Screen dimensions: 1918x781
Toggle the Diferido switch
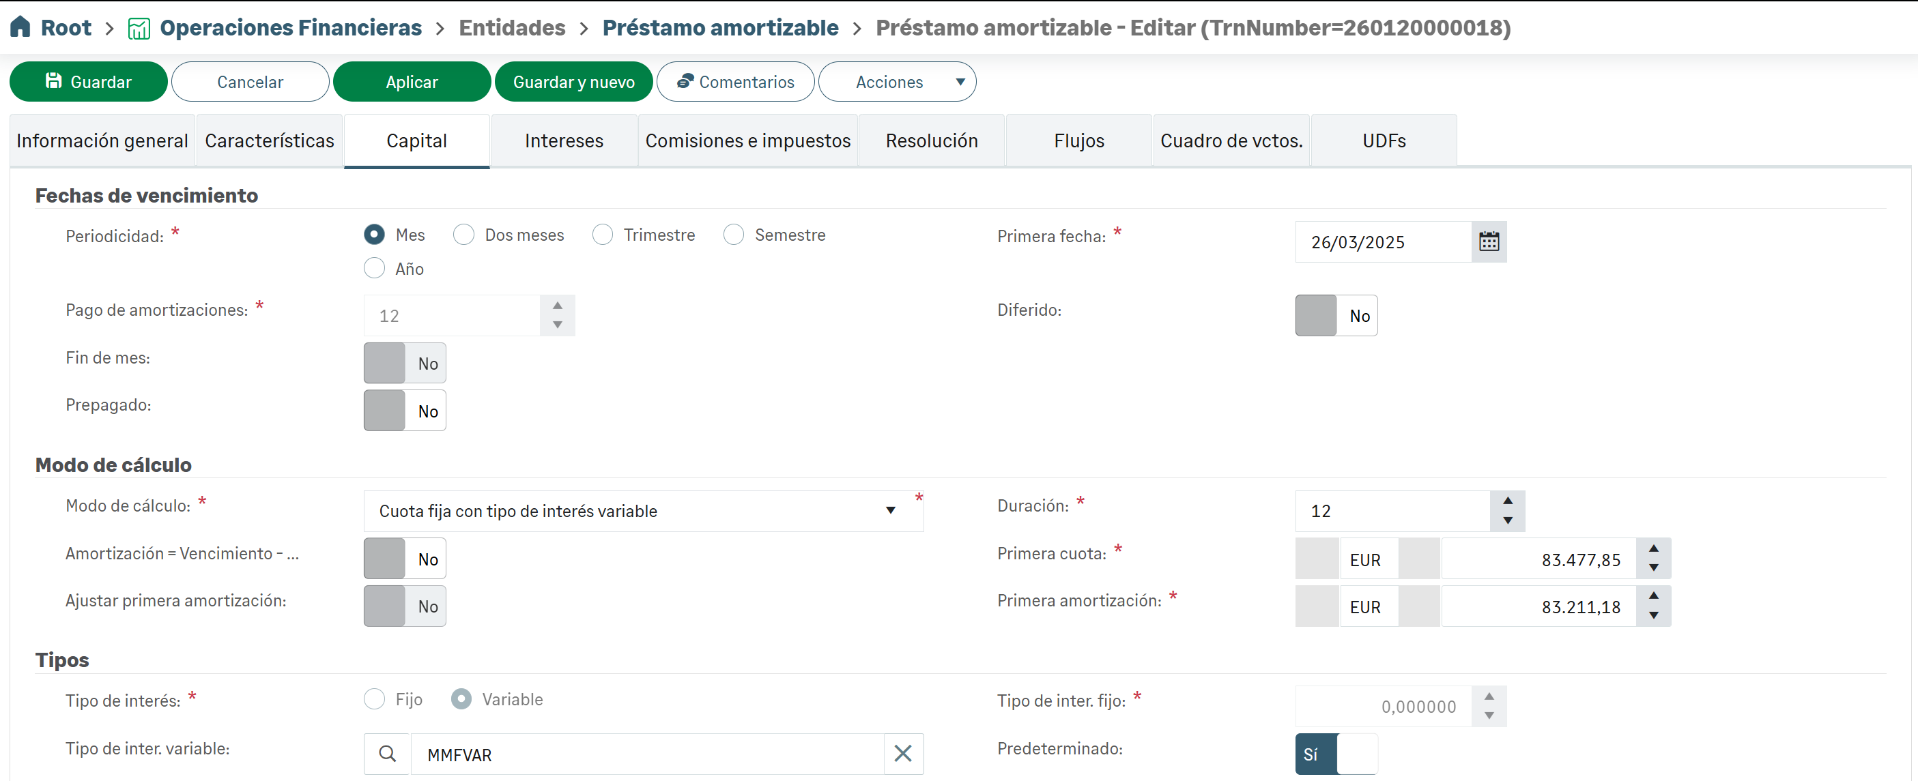1336,315
